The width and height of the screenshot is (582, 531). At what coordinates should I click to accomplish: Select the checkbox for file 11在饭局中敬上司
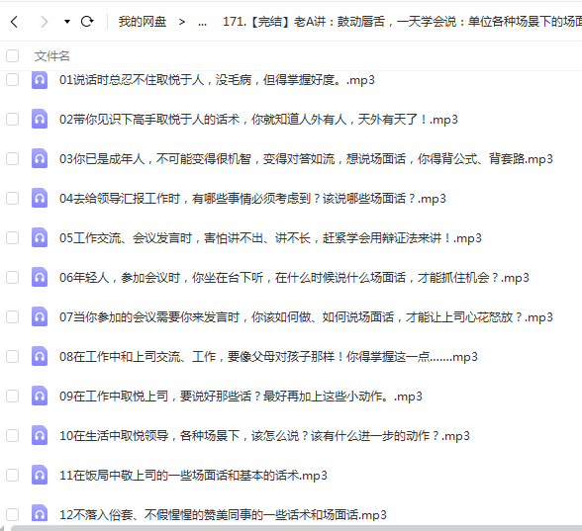pos(12,475)
